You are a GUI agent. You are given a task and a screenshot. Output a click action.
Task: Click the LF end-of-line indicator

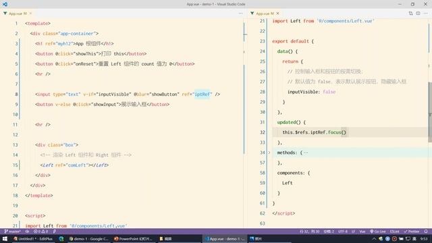tap(353, 232)
